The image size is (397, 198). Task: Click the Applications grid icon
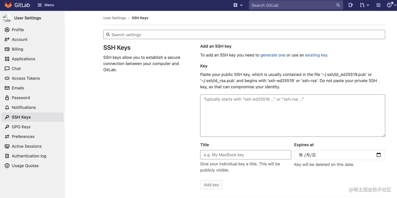click(7, 59)
